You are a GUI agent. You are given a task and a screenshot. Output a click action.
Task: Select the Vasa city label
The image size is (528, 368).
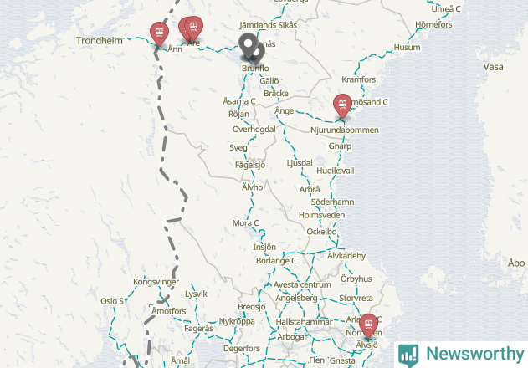[494, 67]
